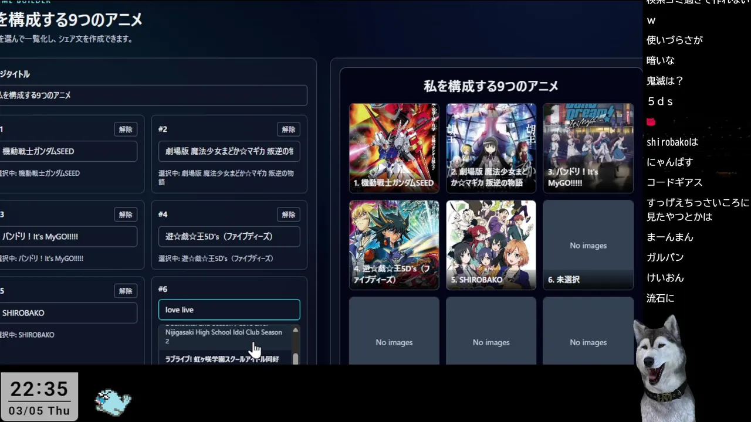Open the Madoka Magica movie poster thumbnail
This screenshot has height=422, width=751.
(x=491, y=148)
